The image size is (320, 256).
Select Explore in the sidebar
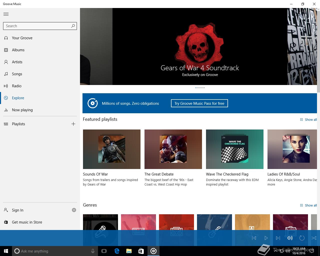40,98
